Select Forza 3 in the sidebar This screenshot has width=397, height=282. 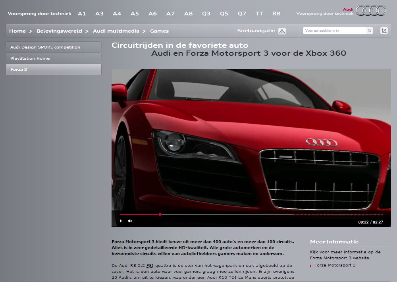54,70
